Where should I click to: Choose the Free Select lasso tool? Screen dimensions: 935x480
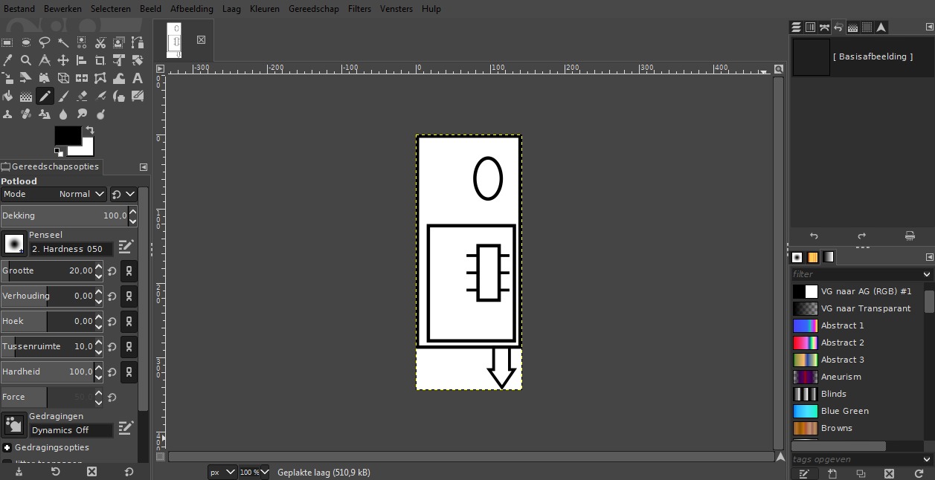coord(45,42)
